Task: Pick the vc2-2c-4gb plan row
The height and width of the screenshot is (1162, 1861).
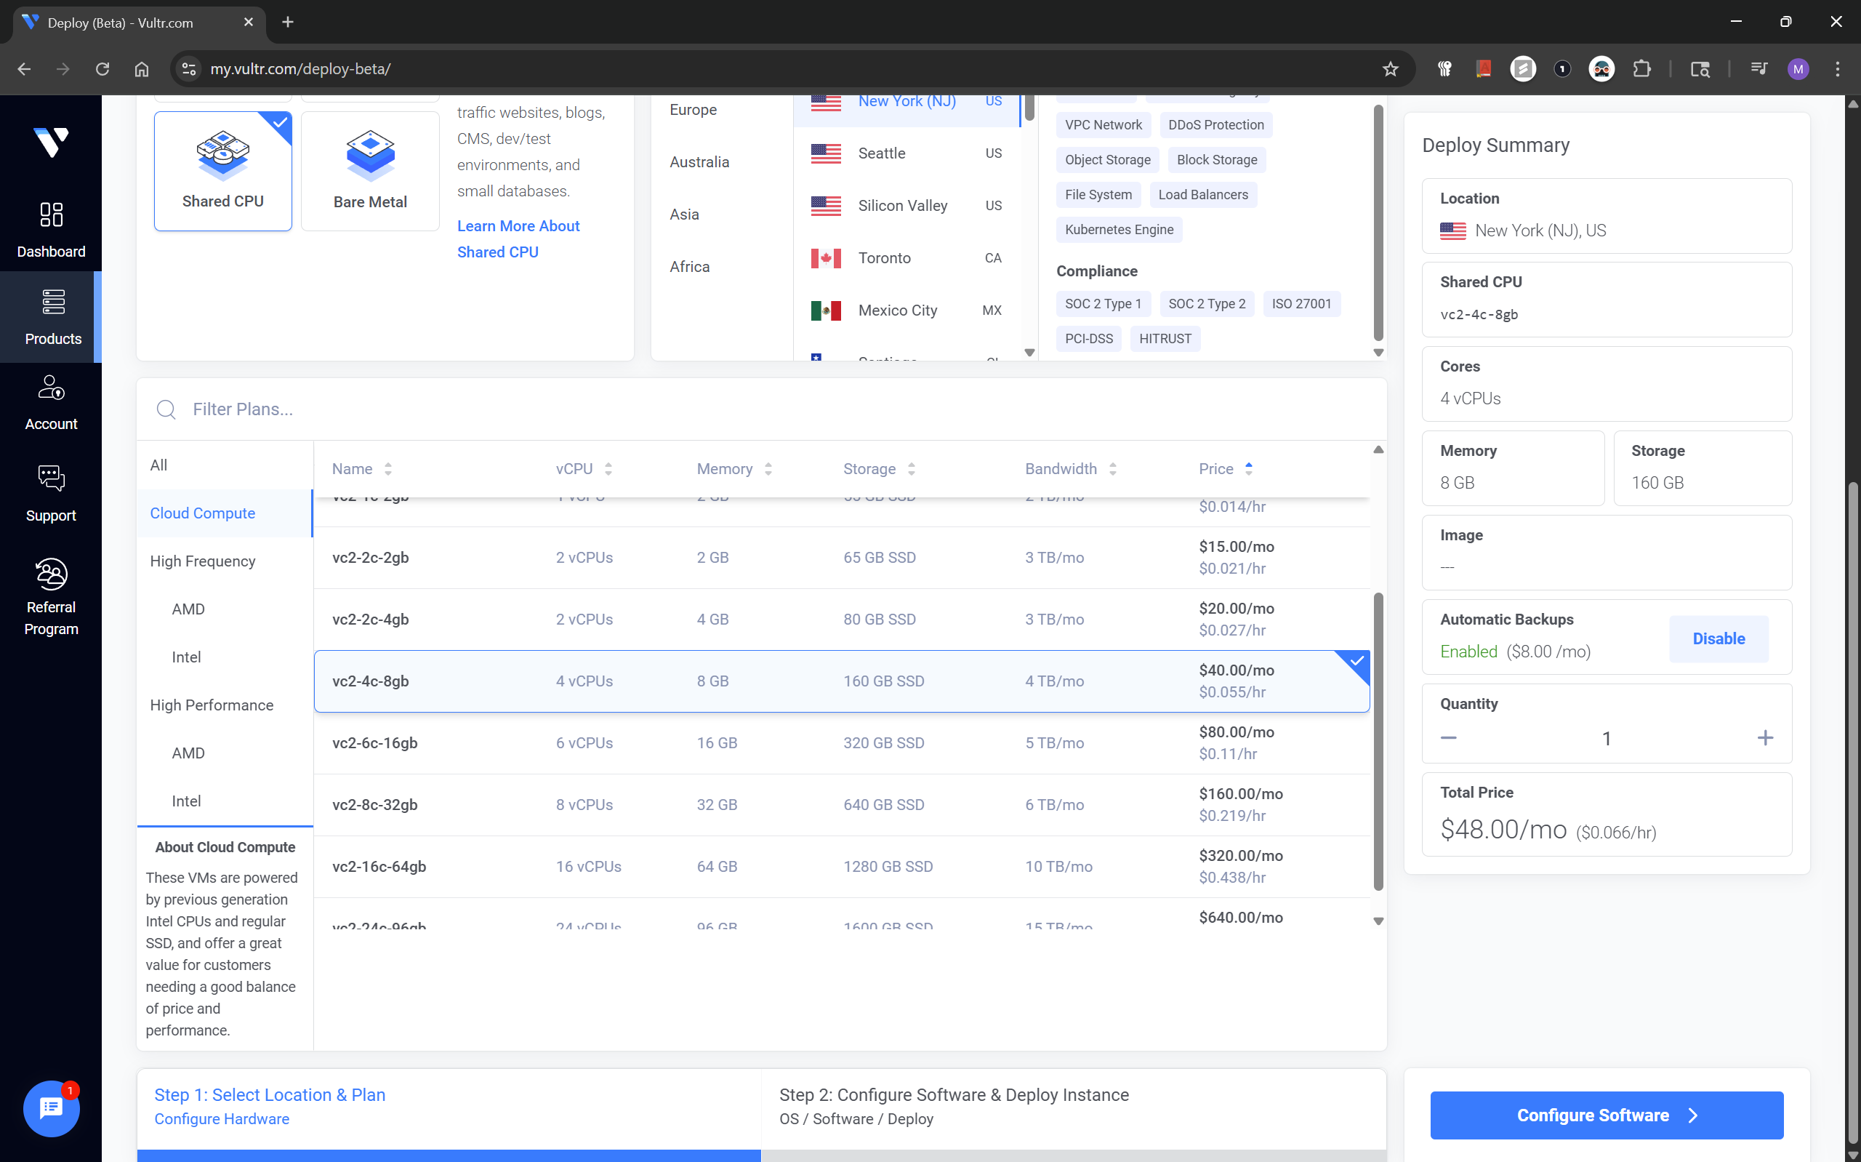Action: pos(842,620)
